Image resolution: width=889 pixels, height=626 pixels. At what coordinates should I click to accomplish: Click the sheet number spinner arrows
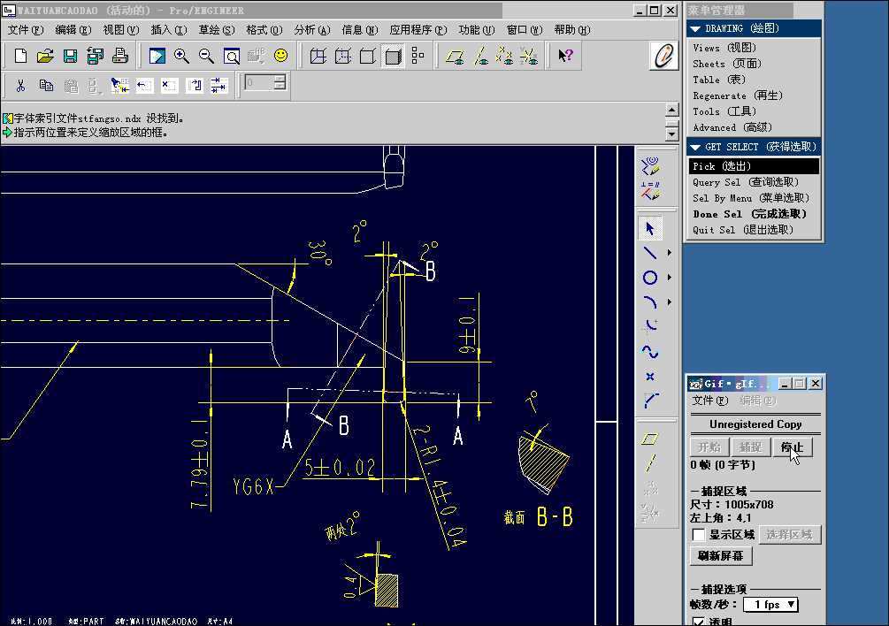point(280,83)
